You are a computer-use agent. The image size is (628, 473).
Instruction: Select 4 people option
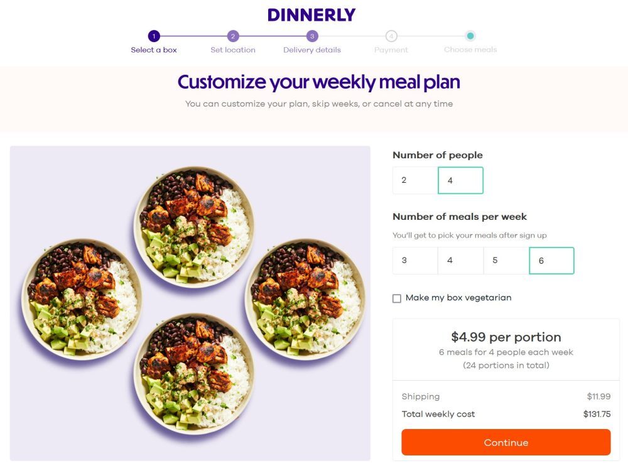(x=460, y=180)
